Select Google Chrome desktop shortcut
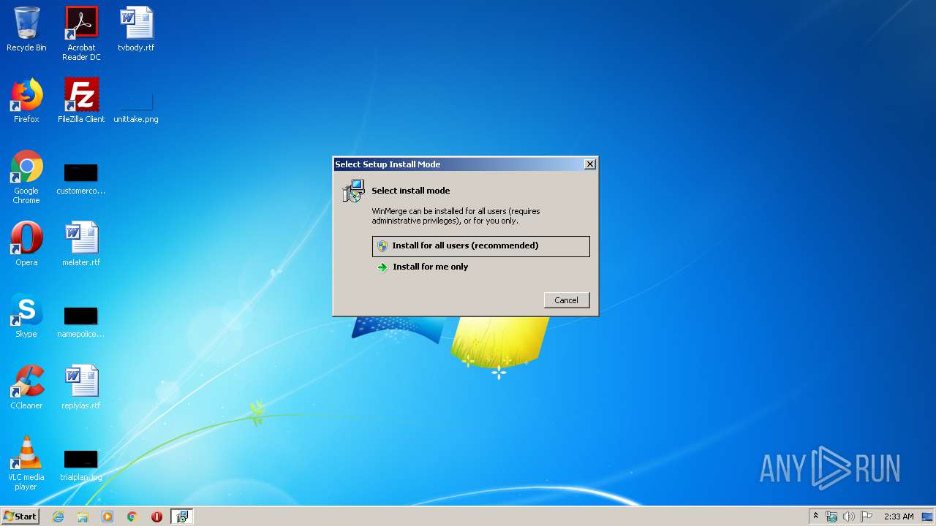 26,177
